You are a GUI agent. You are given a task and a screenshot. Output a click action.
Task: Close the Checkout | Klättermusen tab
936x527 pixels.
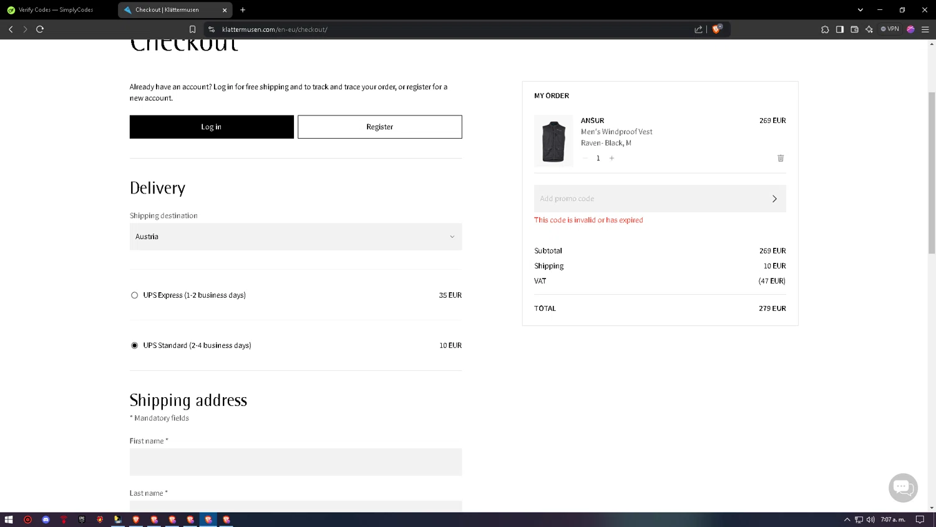pos(225,10)
